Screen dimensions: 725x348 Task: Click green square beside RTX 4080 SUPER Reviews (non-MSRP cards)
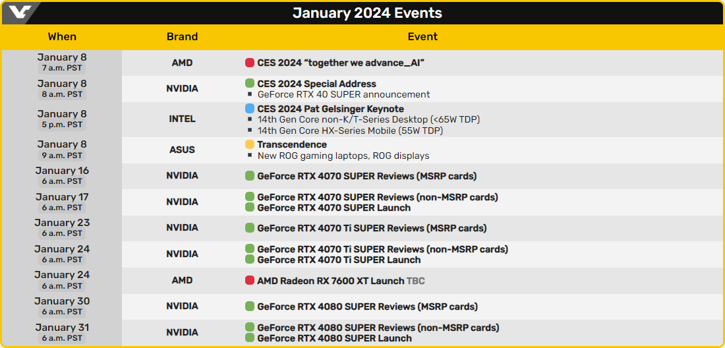(x=250, y=328)
